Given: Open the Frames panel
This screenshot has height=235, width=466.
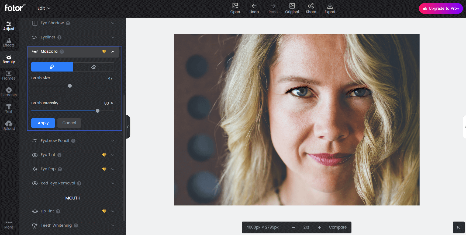Looking at the screenshot, I should pyautogui.click(x=9, y=76).
